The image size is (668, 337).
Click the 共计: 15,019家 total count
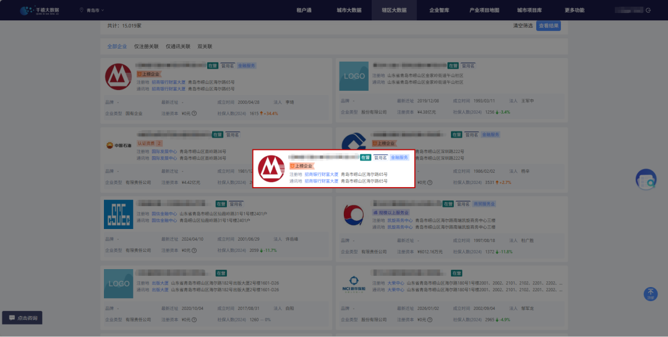click(124, 26)
